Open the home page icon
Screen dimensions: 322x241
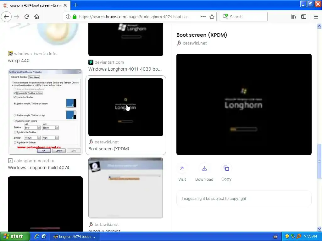[37, 17]
